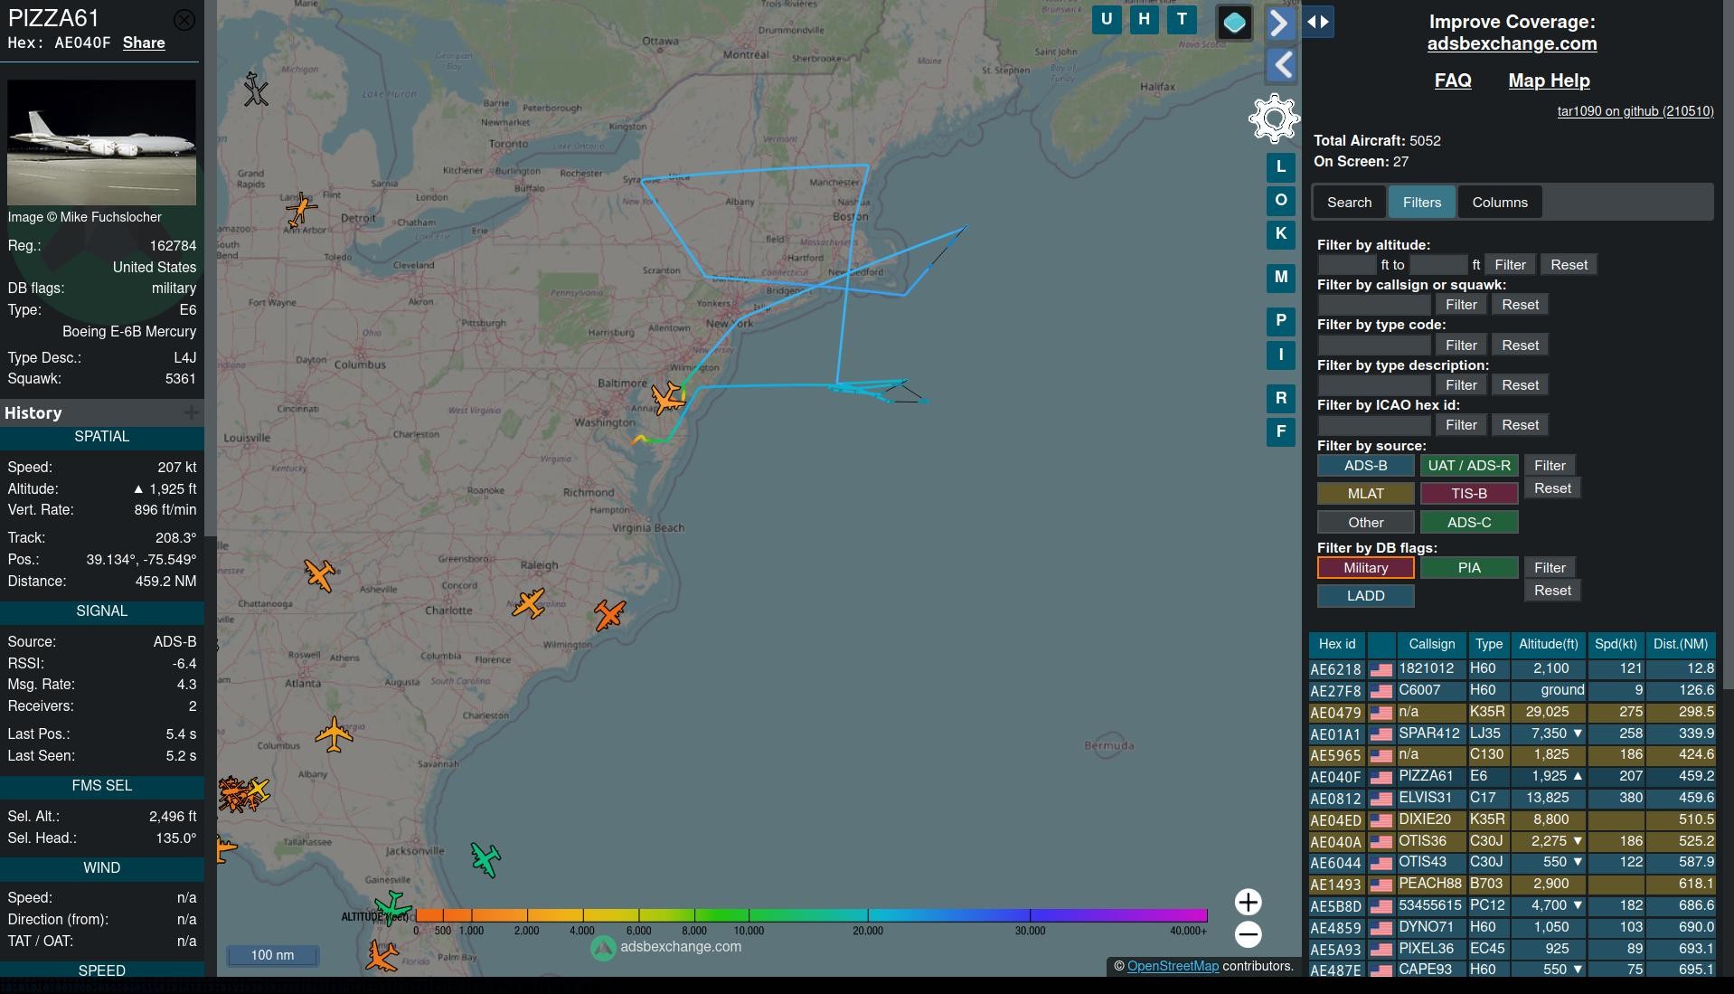
Task: Sort table by Dist.(NM) column header
Action: pos(1680,645)
